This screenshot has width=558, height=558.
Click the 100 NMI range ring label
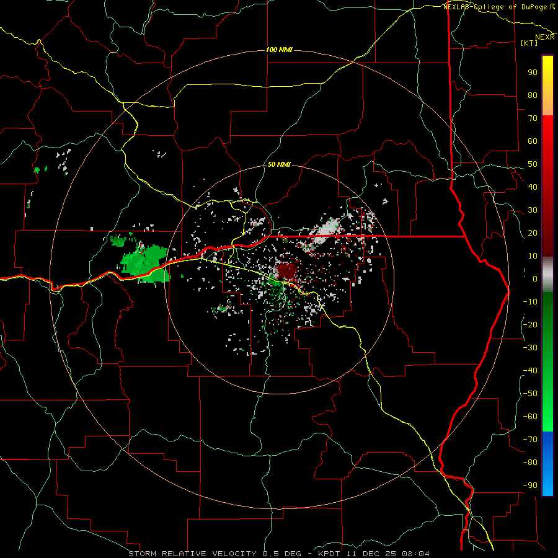coord(279,50)
